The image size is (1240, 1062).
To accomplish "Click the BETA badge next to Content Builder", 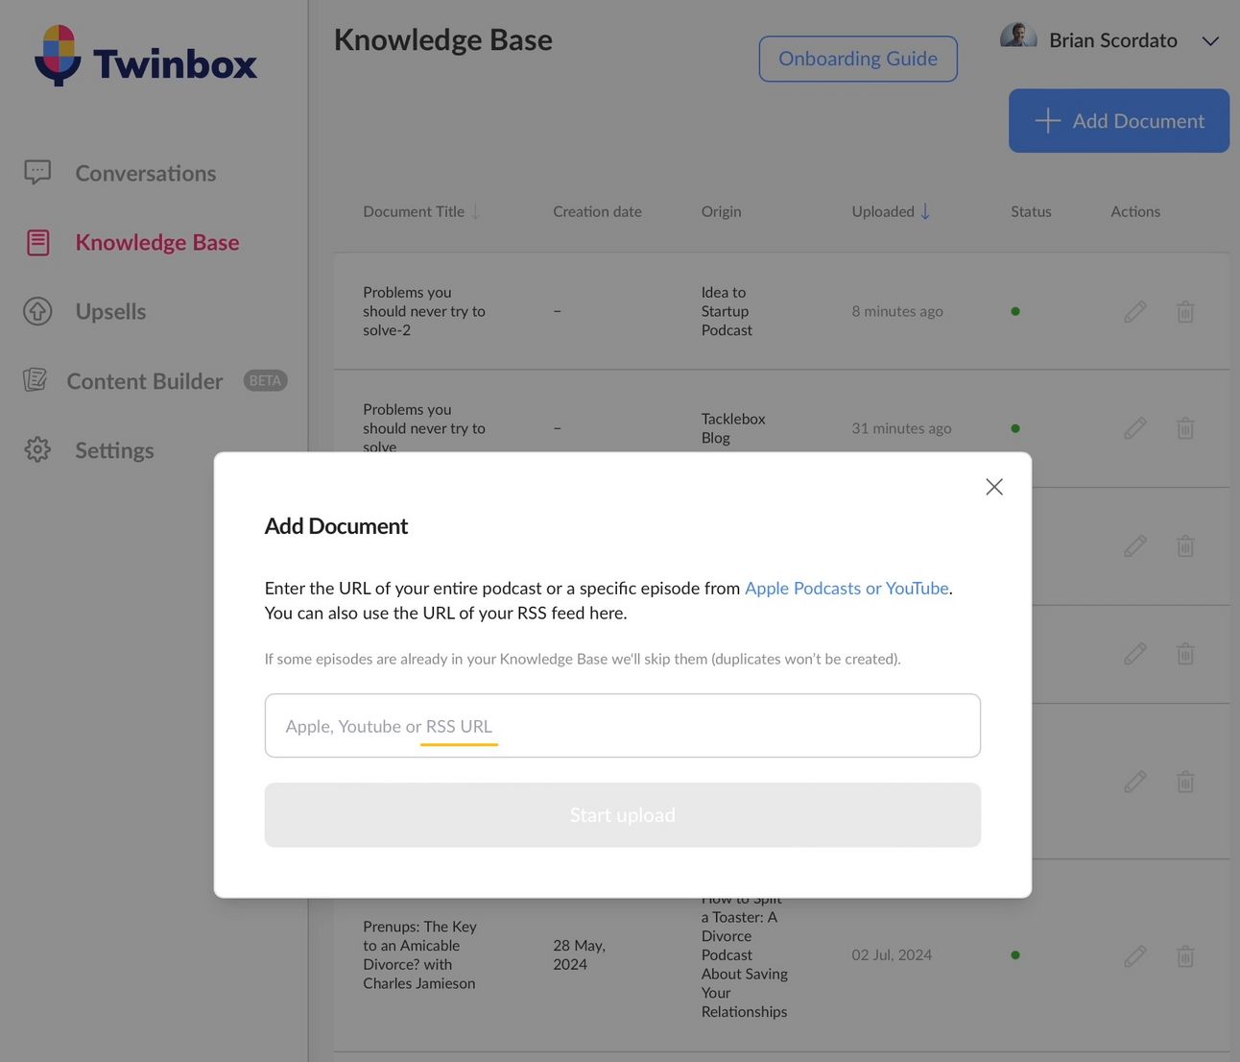I will (265, 381).
